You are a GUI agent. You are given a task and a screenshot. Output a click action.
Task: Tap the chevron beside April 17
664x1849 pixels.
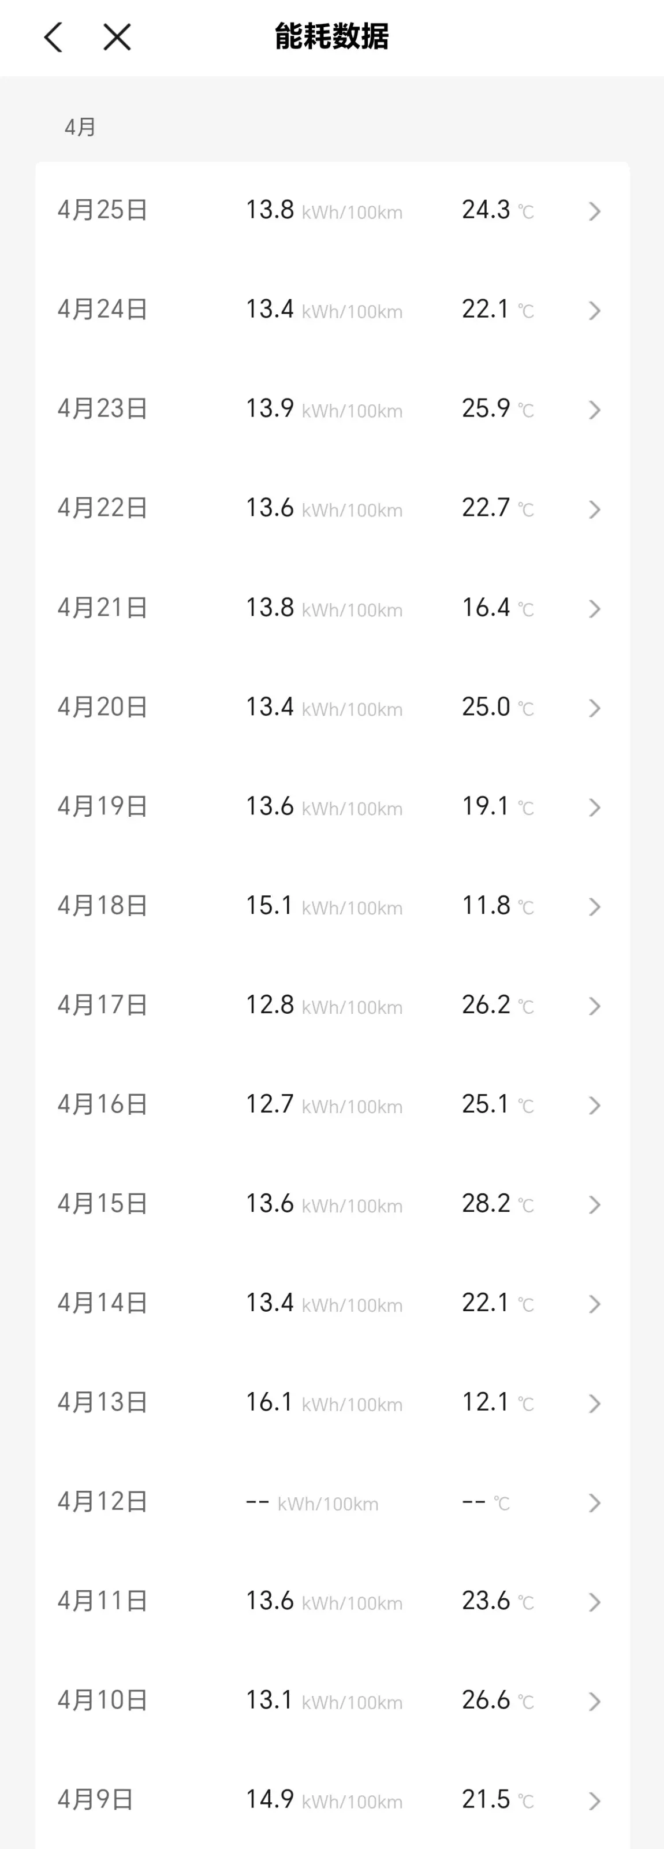point(594,1006)
